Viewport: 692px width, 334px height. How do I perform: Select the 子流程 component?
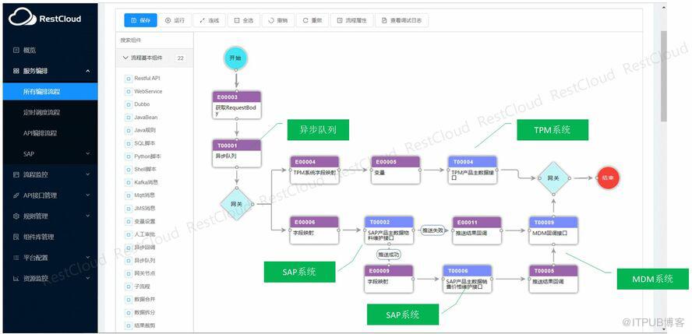[x=139, y=287]
